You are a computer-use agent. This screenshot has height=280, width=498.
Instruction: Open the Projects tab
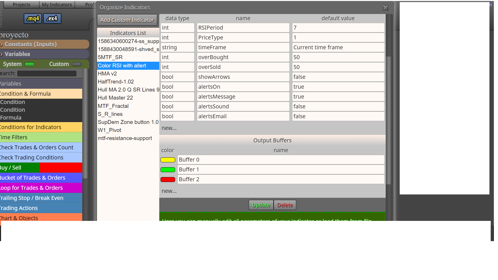point(22,4)
